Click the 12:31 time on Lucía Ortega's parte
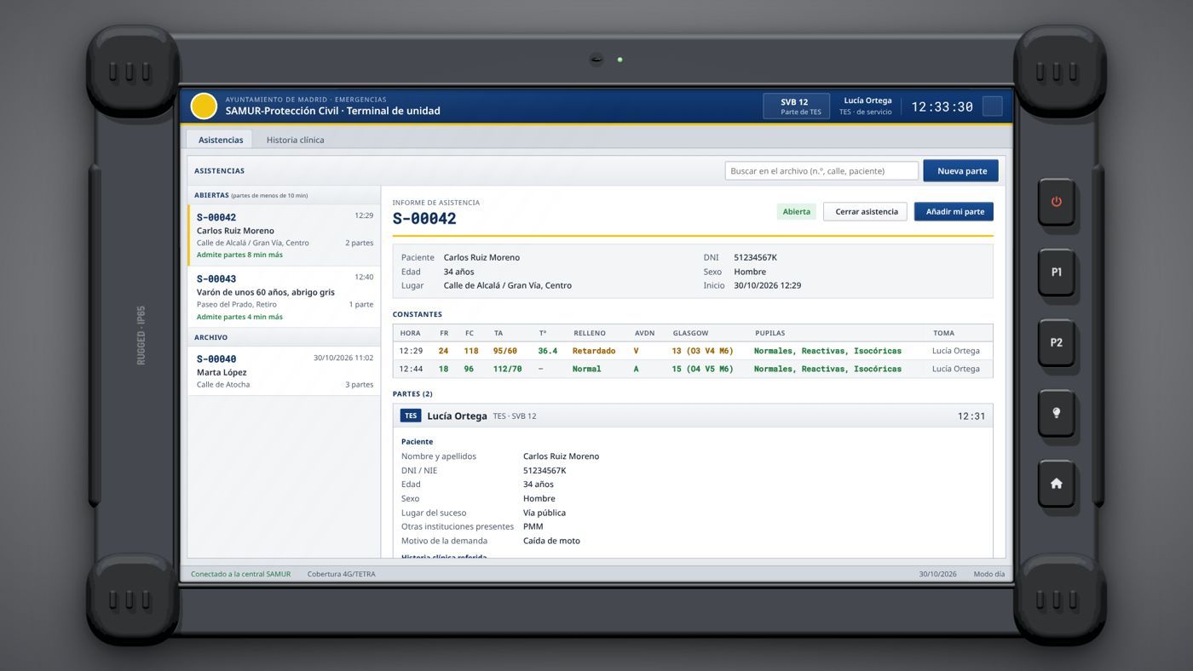 pos(971,416)
